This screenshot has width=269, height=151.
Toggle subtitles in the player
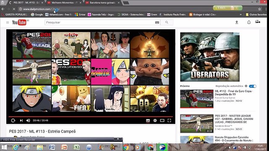[x=148, y=120]
